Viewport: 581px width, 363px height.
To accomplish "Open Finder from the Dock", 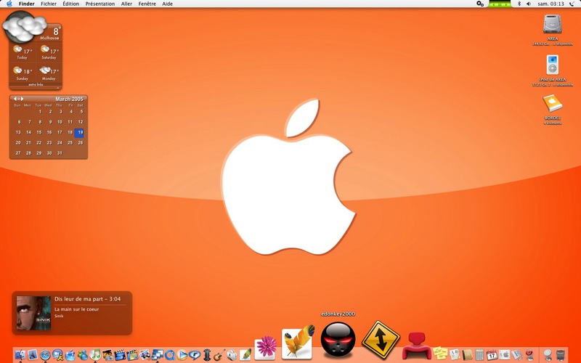I will coord(20,354).
